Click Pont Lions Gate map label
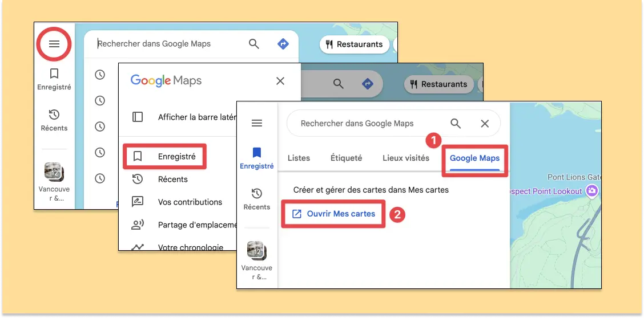The image size is (644, 318). pyautogui.click(x=574, y=177)
